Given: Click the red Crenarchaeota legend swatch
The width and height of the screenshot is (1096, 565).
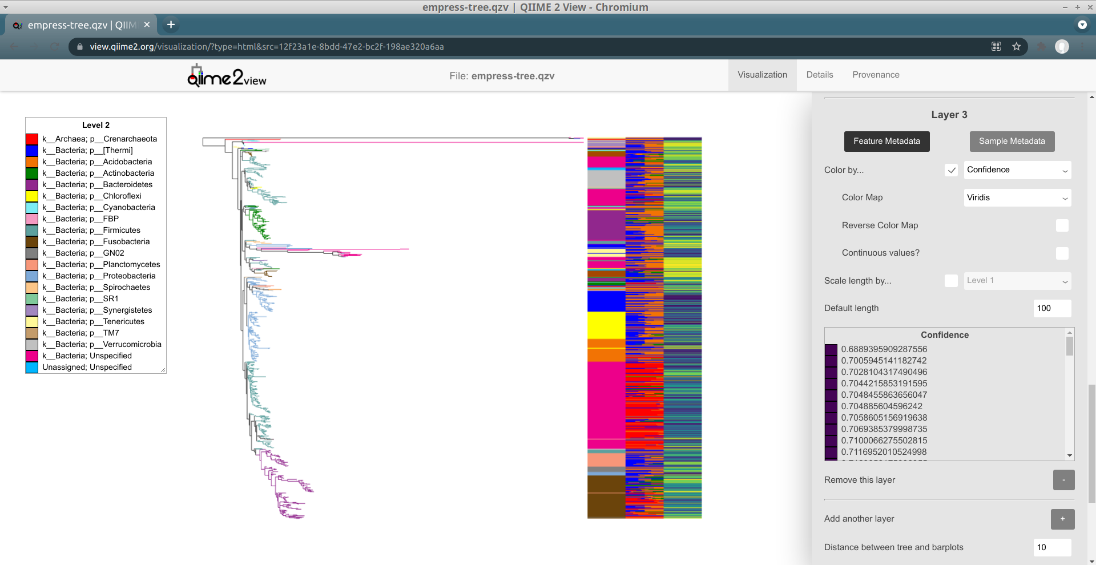Looking at the screenshot, I should tap(31, 139).
